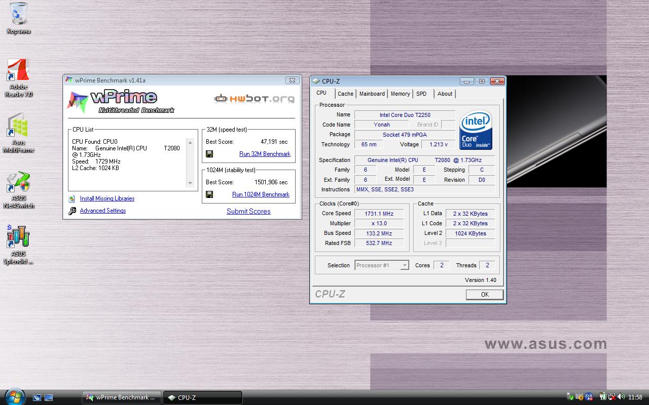Viewport: 649px width, 405px height.
Task: Open the Mainboard tab
Action: coord(372,94)
